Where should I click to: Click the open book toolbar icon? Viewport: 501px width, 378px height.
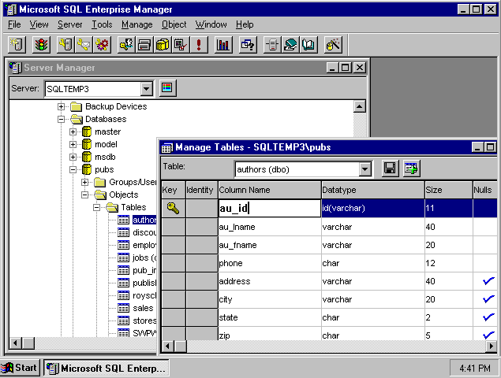pos(308,45)
